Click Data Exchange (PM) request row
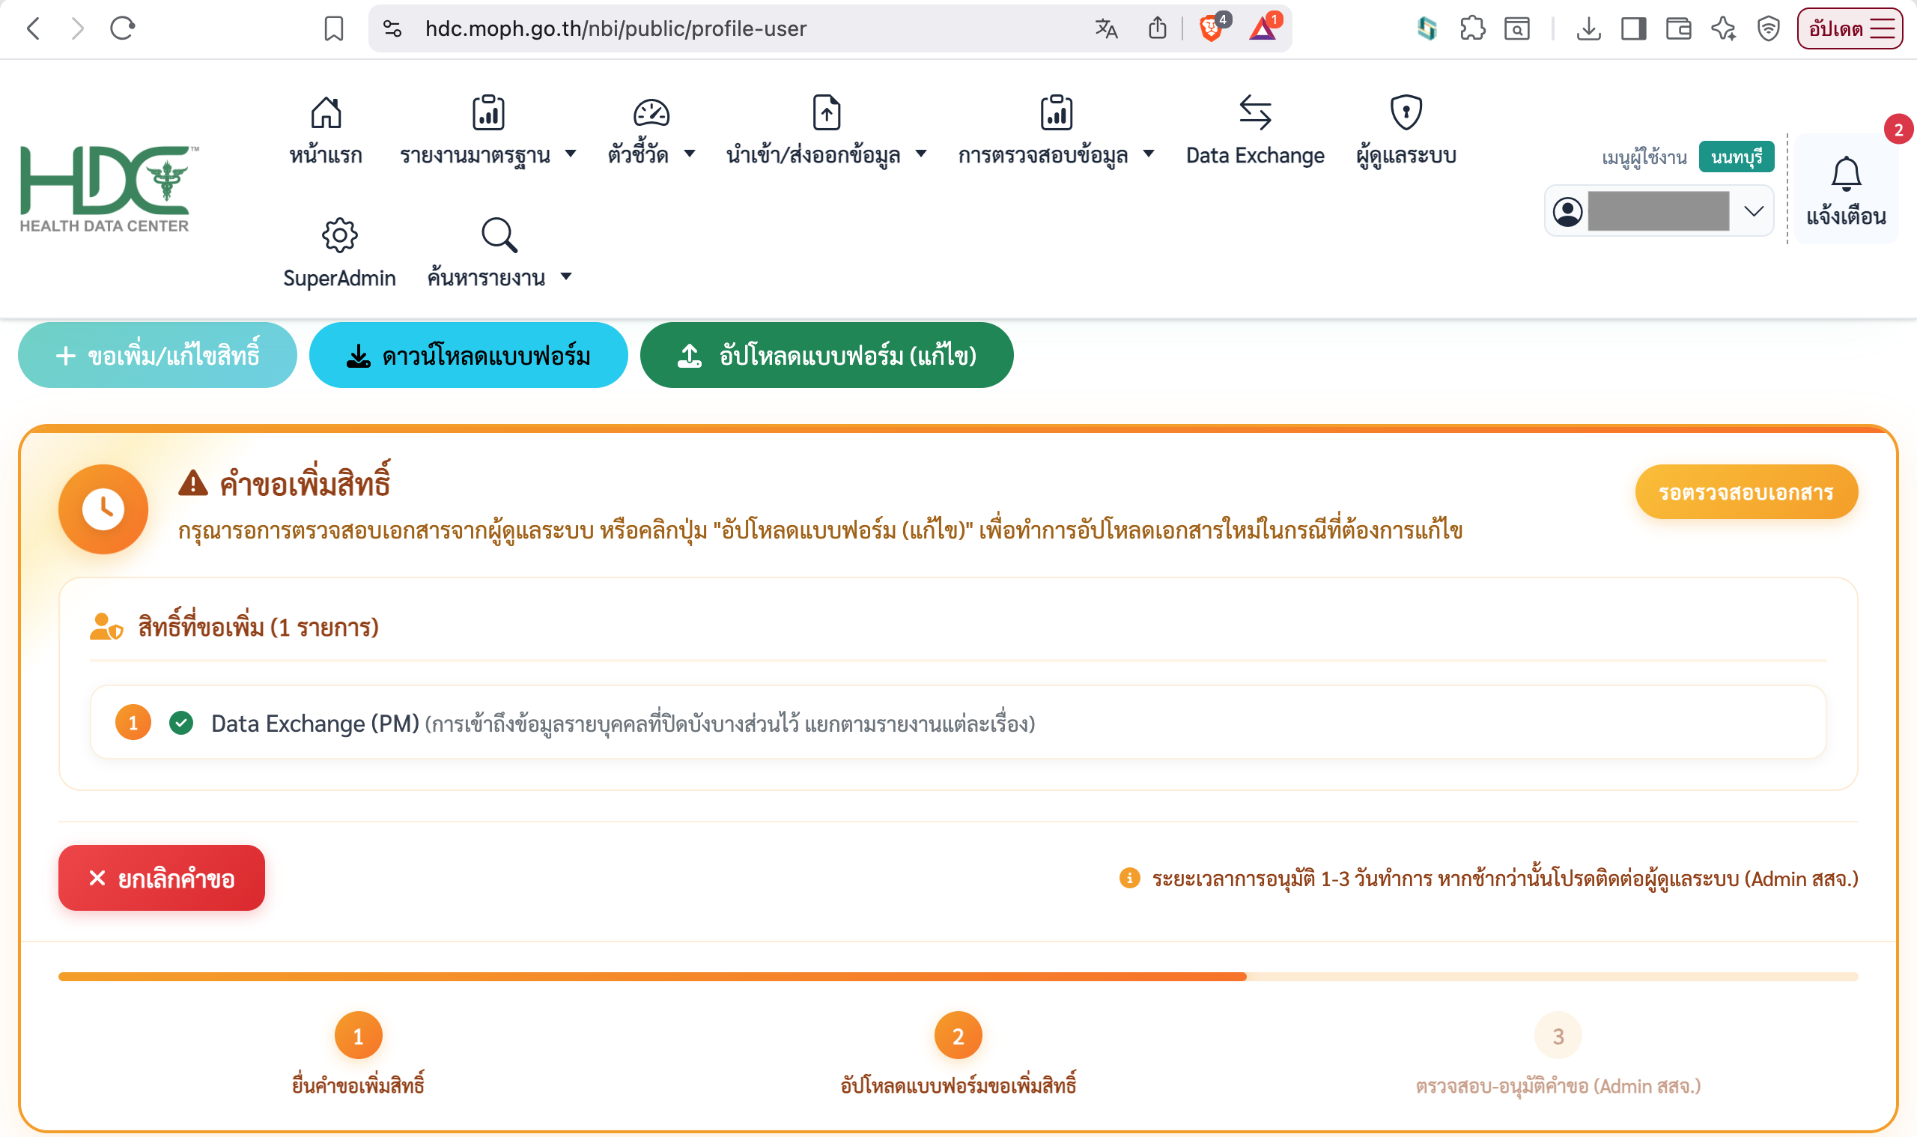1917x1137 pixels. point(957,723)
